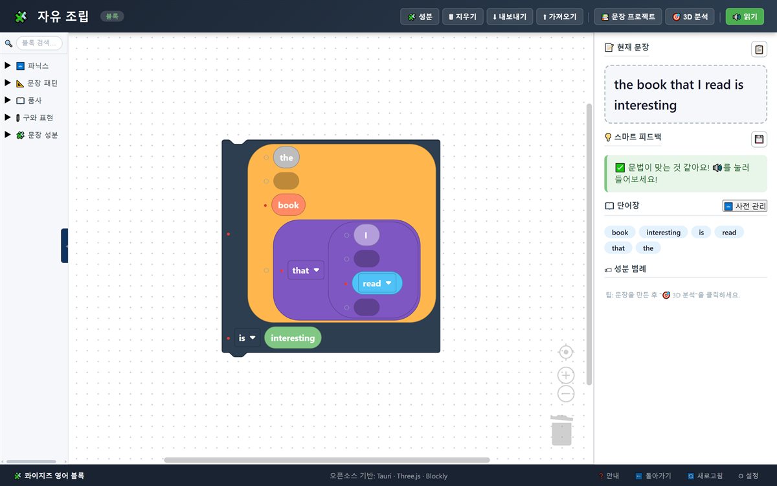This screenshot has height=486, width=777.
Task: Open 문장 프로젝트
Action: pyautogui.click(x=628, y=17)
